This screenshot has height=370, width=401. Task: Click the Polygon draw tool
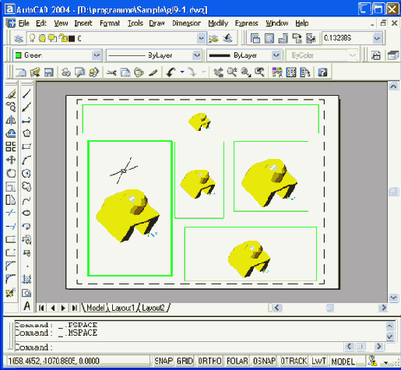[x=26, y=133]
